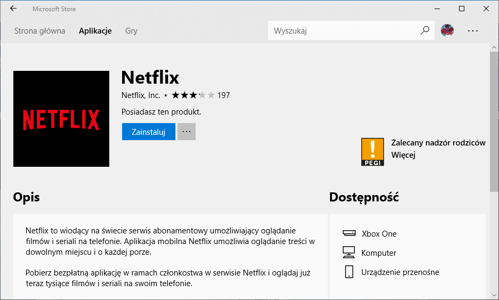Click the Netflix app logo tile

tap(61, 119)
